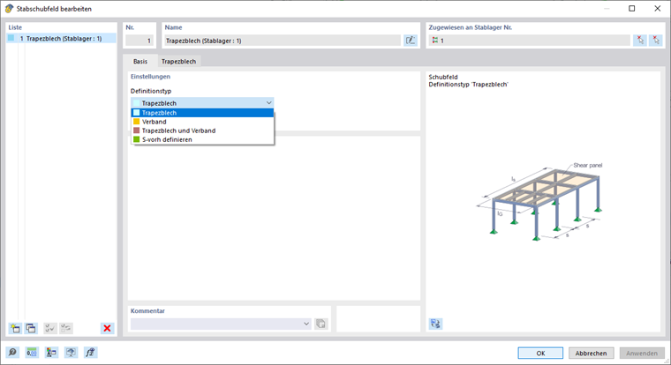The width and height of the screenshot is (671, 365).
Task: Click the shear panel preview graphic
Action: 540,201
